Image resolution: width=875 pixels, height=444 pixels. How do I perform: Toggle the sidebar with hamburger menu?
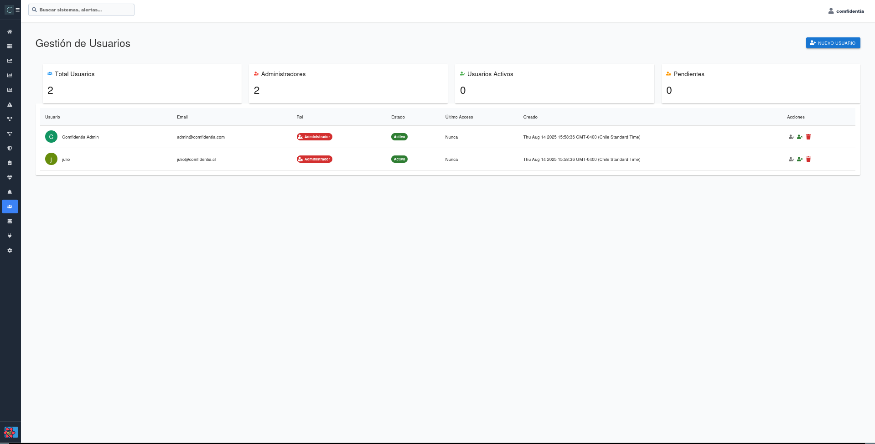coord(17,10)
